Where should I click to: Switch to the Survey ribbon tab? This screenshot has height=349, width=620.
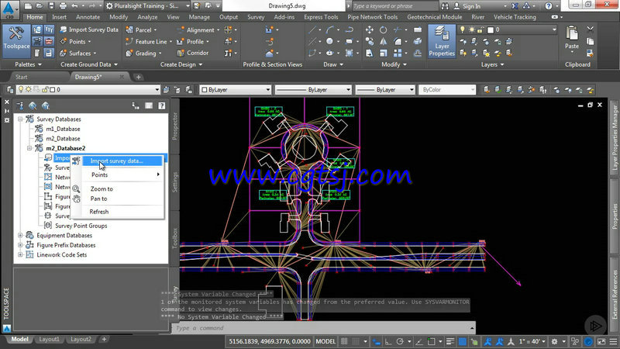tap(256, 17)
